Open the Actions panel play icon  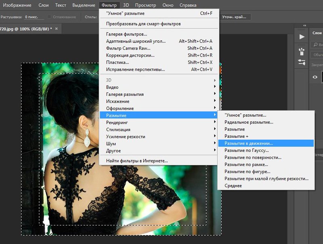pos(302,37)
